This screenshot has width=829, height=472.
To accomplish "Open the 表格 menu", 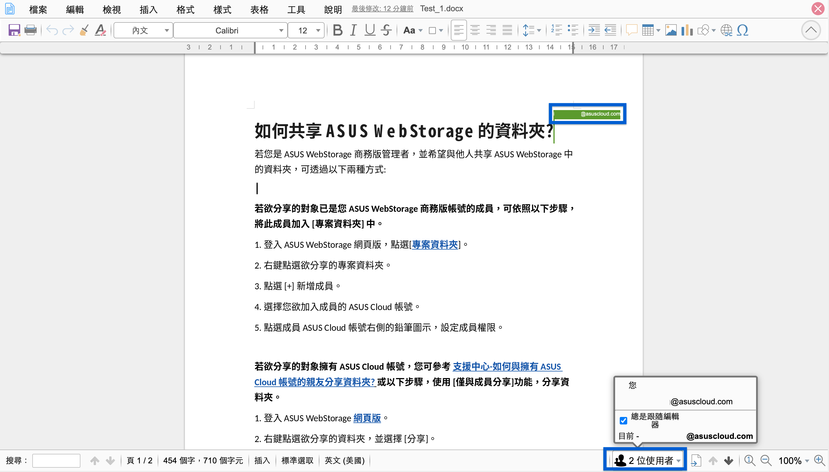I will pyautogui.click(x=259, y=10).
